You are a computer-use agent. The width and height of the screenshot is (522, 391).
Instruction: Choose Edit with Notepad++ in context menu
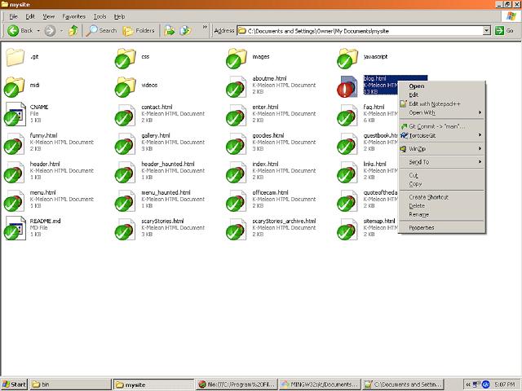click(435, 103)
